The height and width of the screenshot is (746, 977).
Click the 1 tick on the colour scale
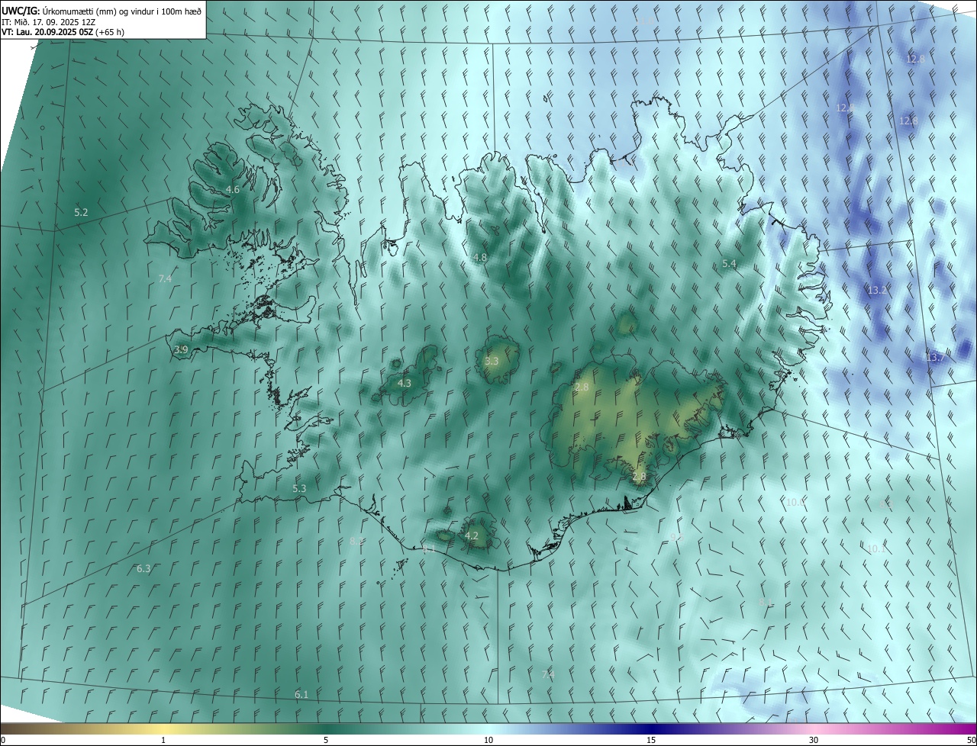[163, 740]
